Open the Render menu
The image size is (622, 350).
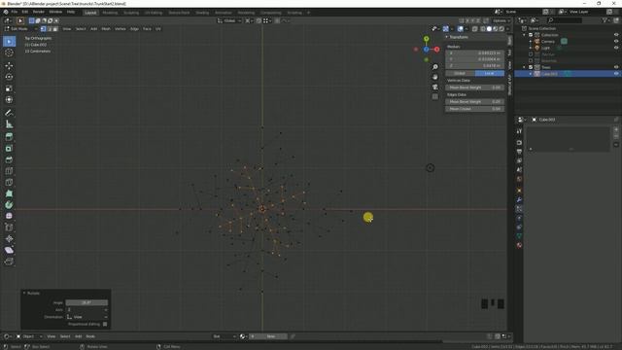pos(39,13)
